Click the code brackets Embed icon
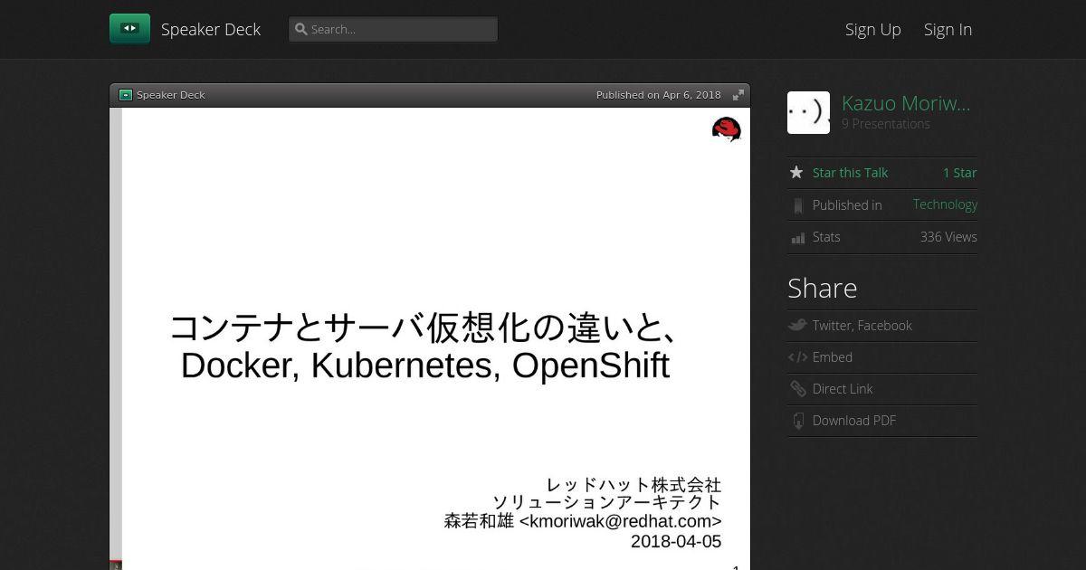 [797, 357]
